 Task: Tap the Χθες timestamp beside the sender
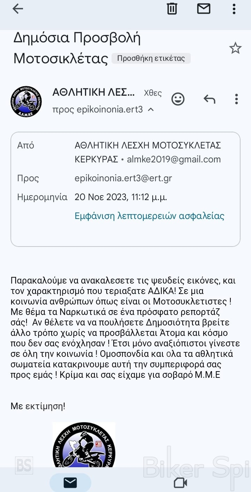153,93
